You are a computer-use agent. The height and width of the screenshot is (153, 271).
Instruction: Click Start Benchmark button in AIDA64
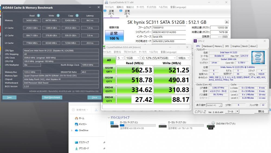(x=52, y=98)
